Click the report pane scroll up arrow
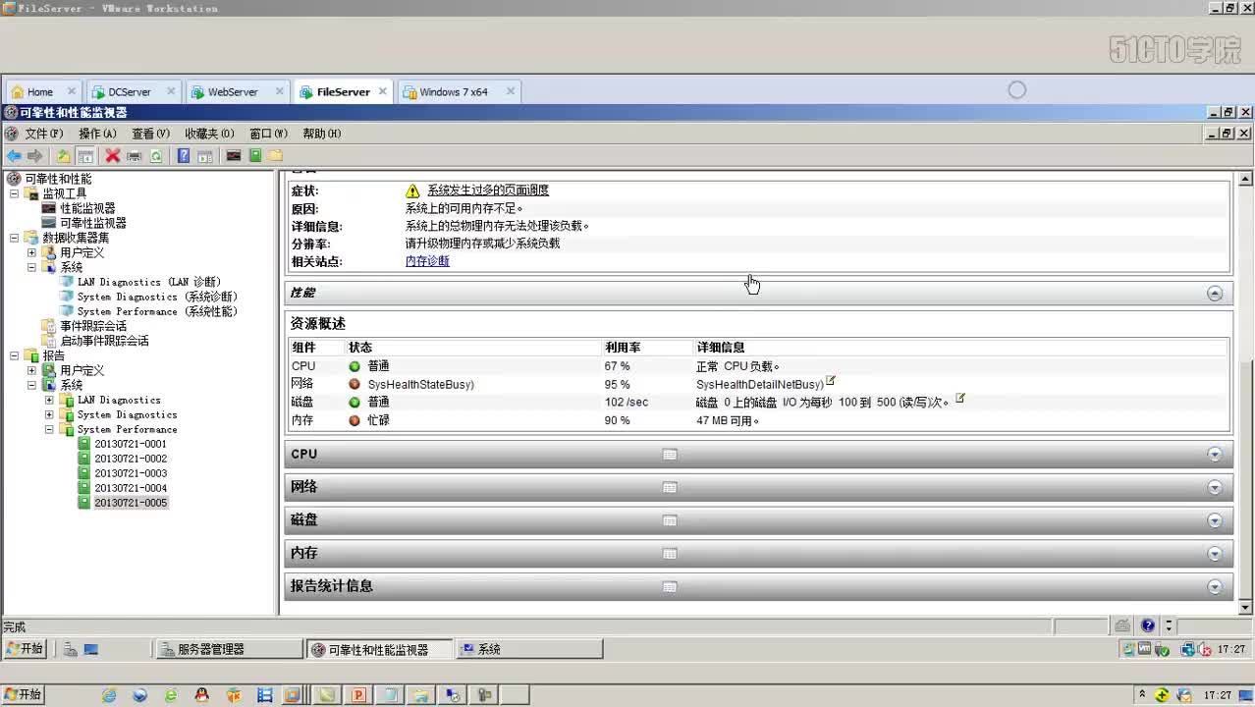 click(x=1245, y=180)
